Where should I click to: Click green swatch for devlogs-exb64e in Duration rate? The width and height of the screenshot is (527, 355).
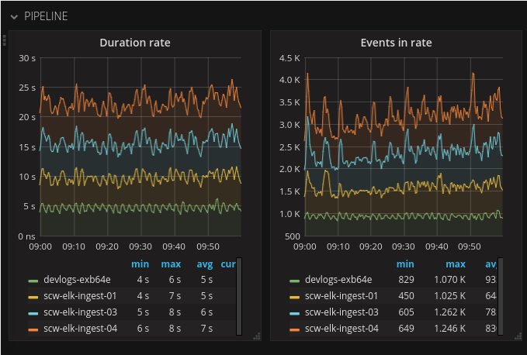pos(33,281)
